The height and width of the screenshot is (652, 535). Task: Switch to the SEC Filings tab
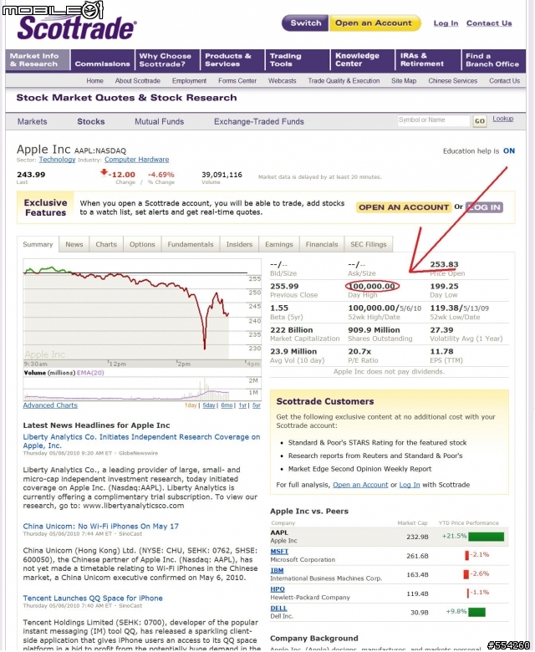(369, 244)
